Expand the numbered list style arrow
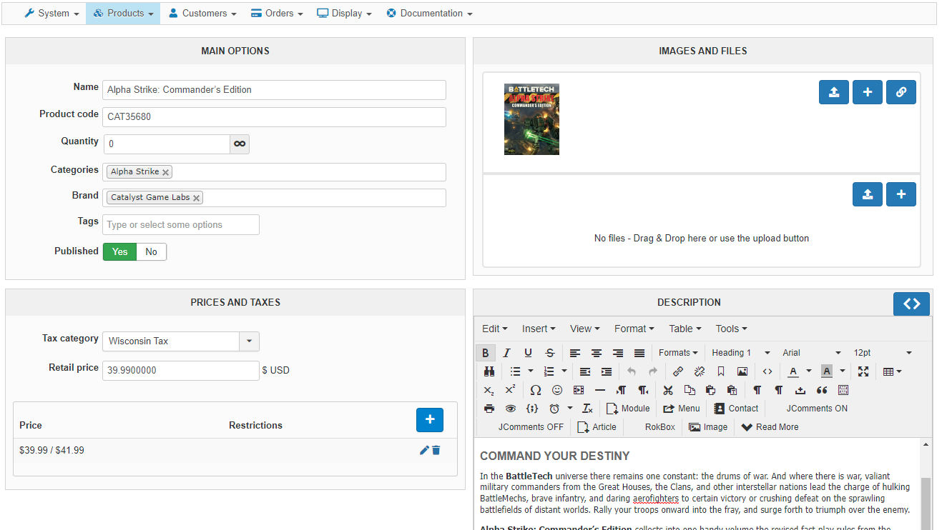This screenshot has height=530, width=942. tap(564, 371)
